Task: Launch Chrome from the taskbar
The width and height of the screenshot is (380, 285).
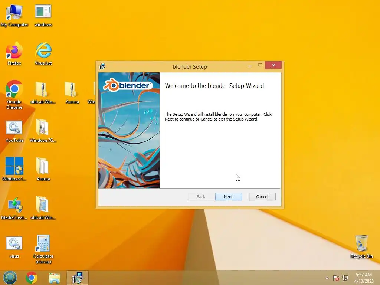Action: (x=32, y=278)
